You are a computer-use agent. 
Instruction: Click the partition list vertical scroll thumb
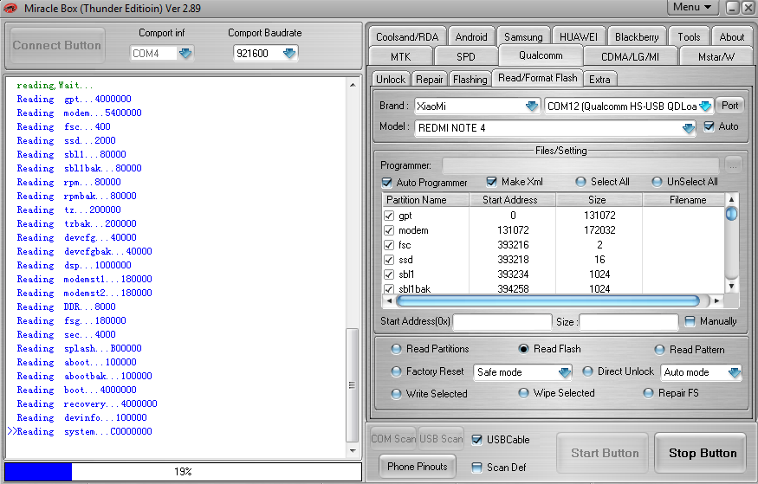point(731,213)
